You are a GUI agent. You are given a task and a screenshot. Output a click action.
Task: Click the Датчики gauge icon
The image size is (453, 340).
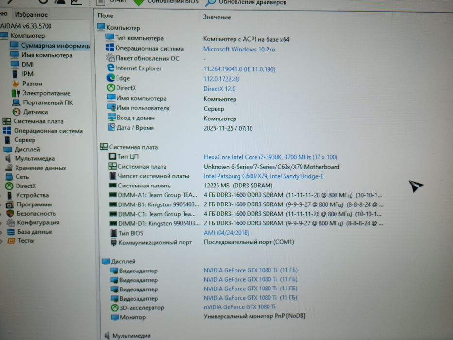pos(17,112)
